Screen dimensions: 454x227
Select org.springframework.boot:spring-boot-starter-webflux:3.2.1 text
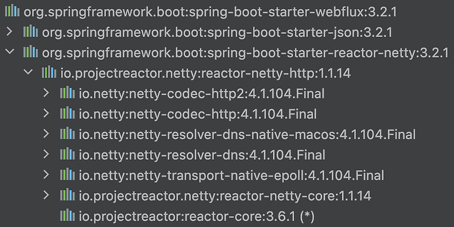(x=210, y=12)
